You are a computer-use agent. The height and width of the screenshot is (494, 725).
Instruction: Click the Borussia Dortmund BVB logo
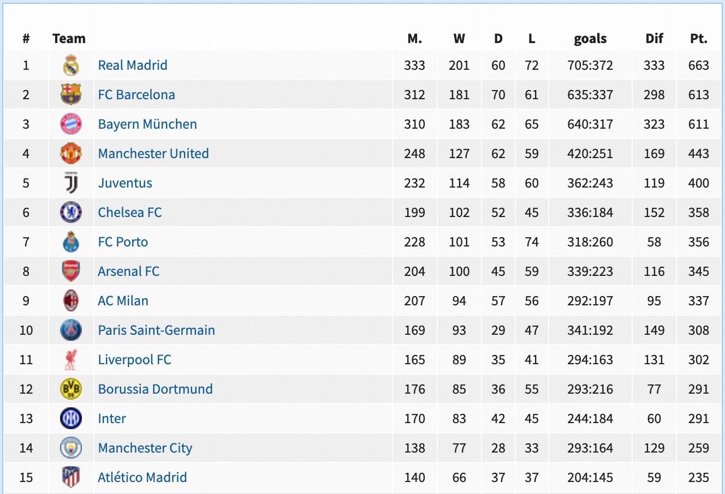[71, 389]
